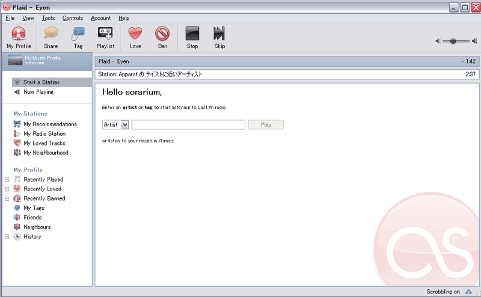Expand the History tree node
Screen dimensions: 481x297
pyautogui.click(x=7, y=236)
